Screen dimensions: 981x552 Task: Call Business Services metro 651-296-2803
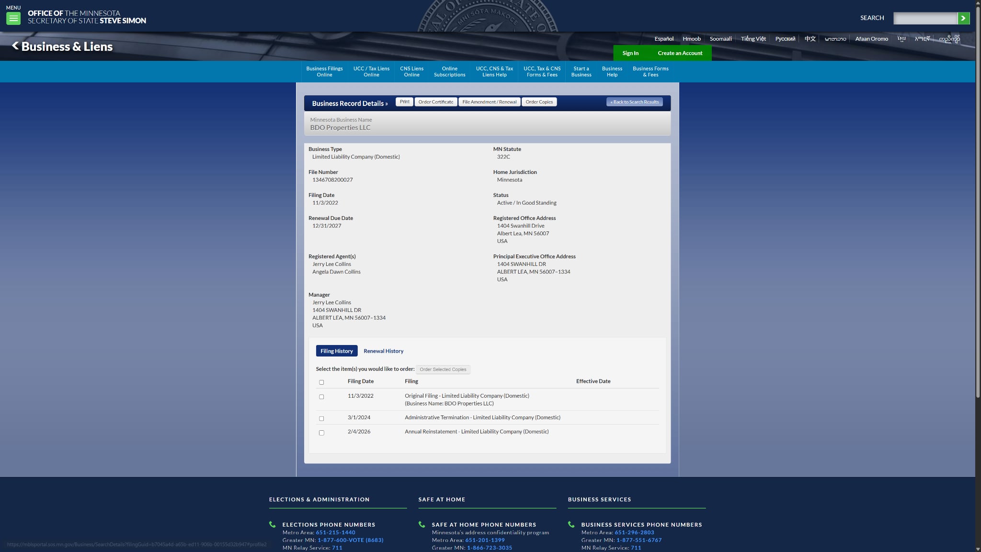[x=634, y=532]
